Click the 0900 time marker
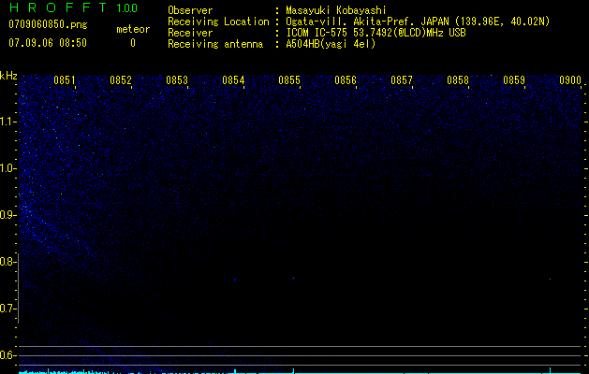Image resolution: width=589 pixels, height=374 pixels. (x=570, y=80)
